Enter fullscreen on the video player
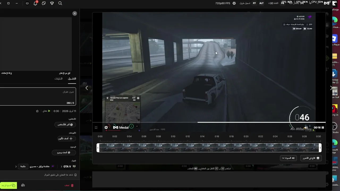Viewport: 340px width, 191px height. (96, 128)
